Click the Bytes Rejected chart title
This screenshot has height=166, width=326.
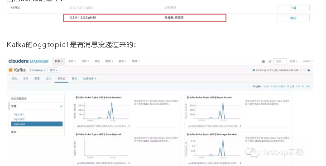pos(98,134)
